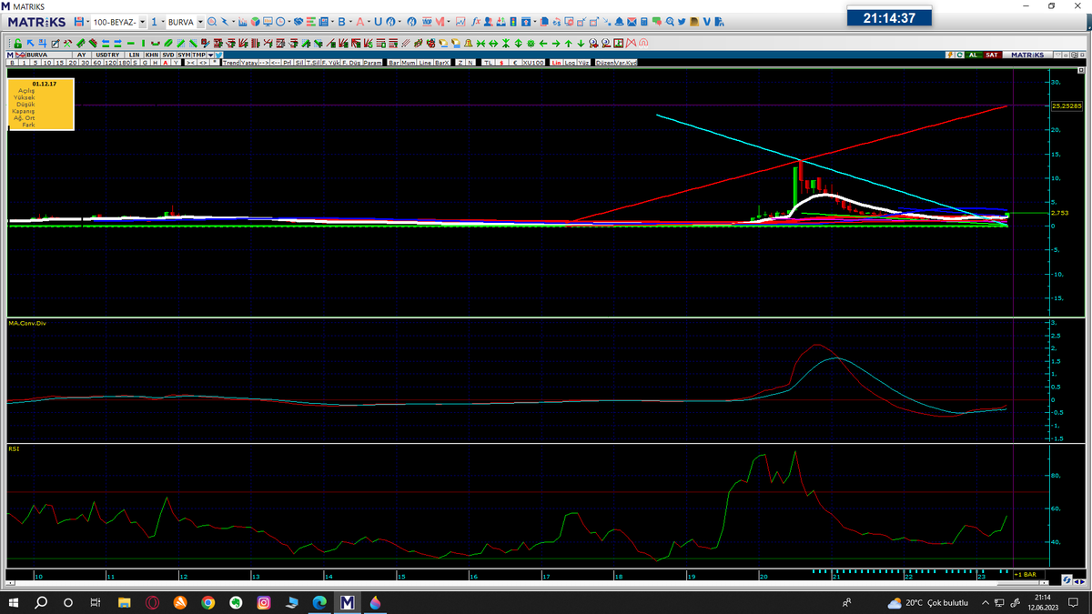Click the green vertical line drawing tool
Viewport: 1092px width, 614px height.
click(x=143, y=43)
